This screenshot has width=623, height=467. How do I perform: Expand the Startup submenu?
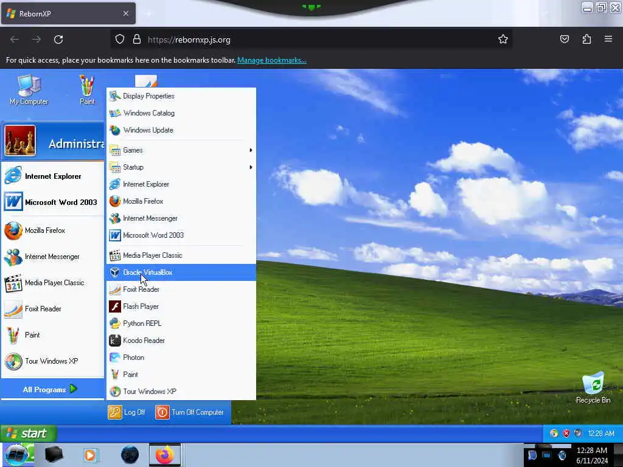[x=181, y=167]
